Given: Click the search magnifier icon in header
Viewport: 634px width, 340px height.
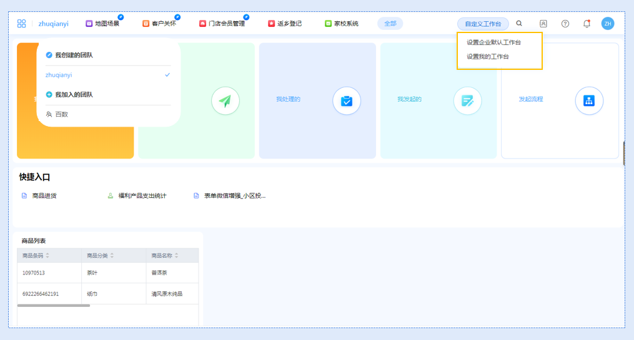Looking at the screenshot, I should click(x=519, y=24).
